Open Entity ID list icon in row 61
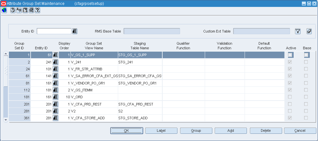Viewport: 318px width, 141px height. coord(55,55)
